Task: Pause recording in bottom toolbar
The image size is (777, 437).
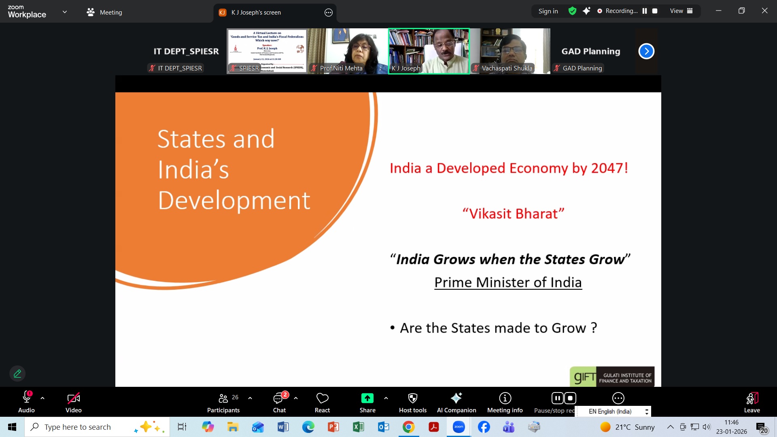Action: tap(557, 399)
